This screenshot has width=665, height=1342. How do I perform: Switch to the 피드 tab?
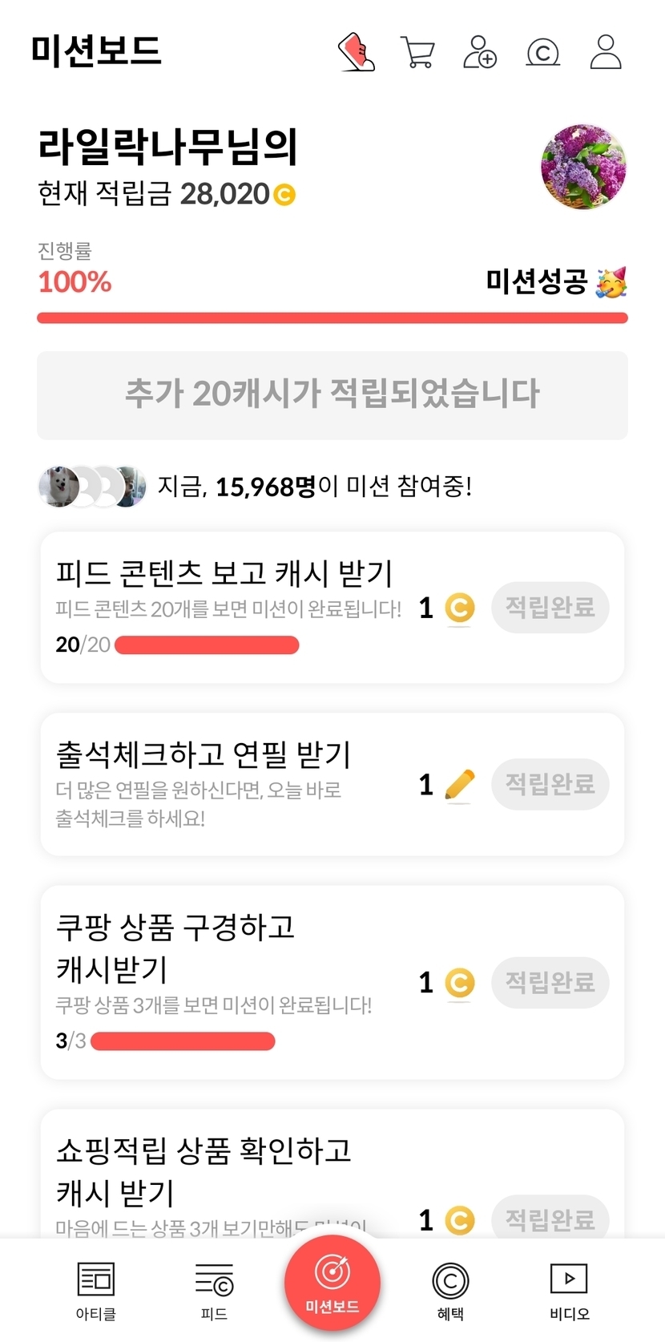click(214, 1289)
